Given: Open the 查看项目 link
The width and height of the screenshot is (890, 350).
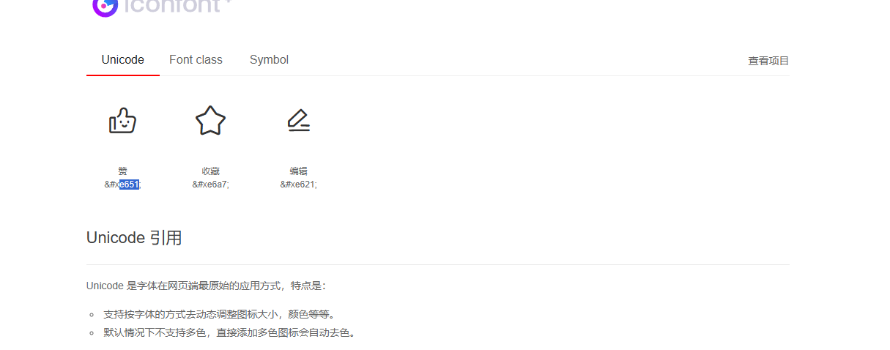Looking at the screenshot, I should (768, 61).
